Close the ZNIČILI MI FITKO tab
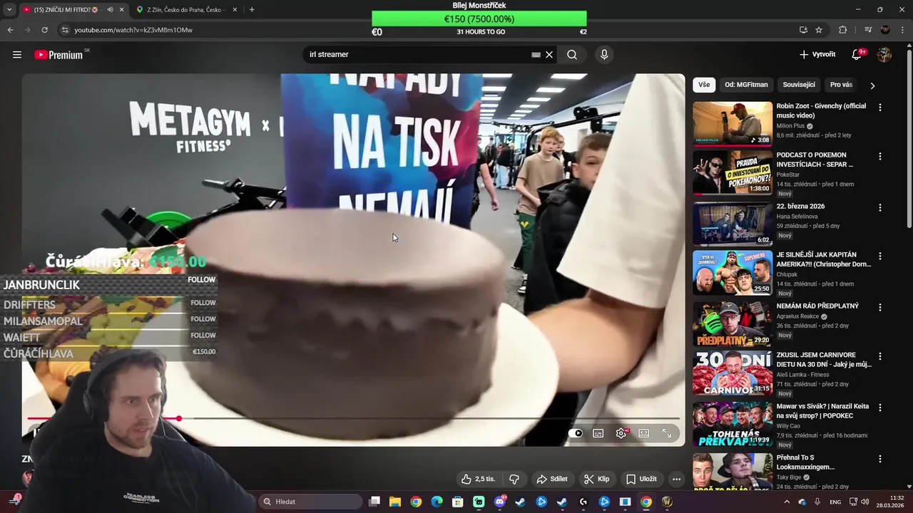913x513 pixels. coord(121,10)
